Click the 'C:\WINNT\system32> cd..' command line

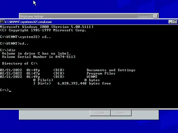tap(25, 37)
